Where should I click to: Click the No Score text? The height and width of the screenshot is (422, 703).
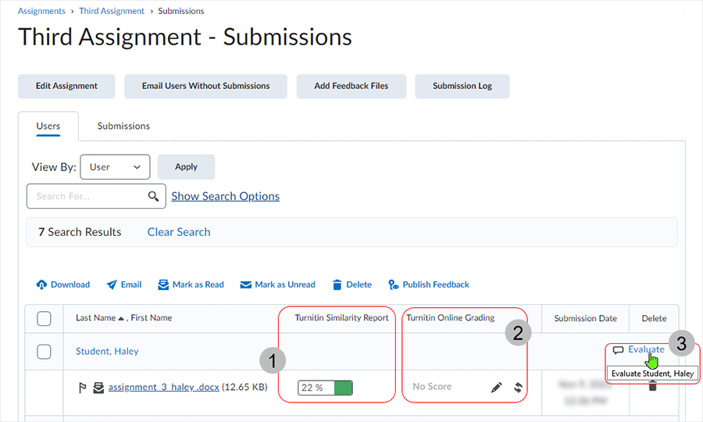432,387
